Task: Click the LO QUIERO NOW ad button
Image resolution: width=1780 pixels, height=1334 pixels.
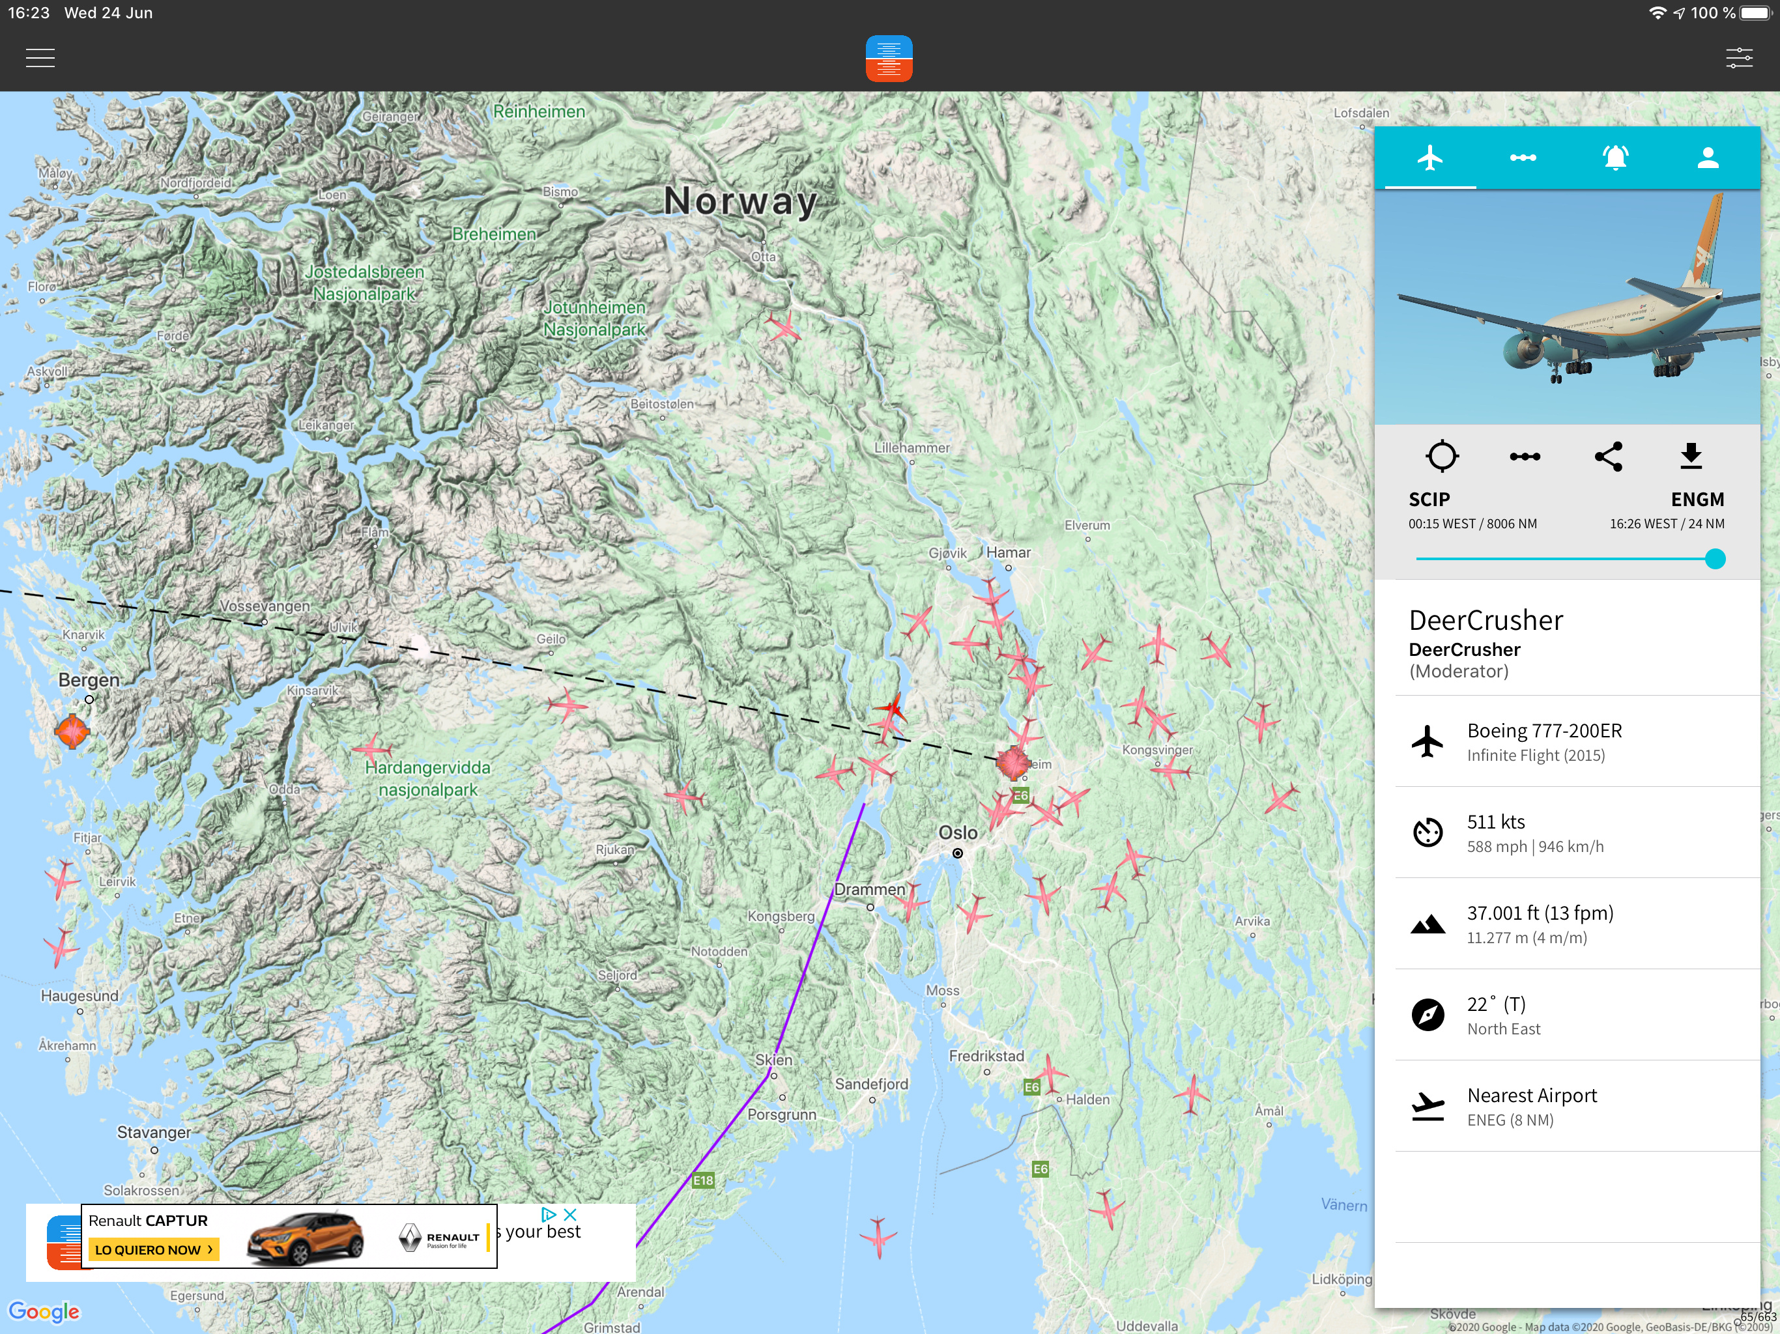Action: point(153,1249)
